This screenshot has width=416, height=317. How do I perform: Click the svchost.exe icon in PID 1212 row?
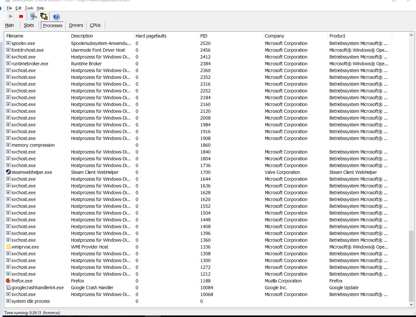pos(8,274)
